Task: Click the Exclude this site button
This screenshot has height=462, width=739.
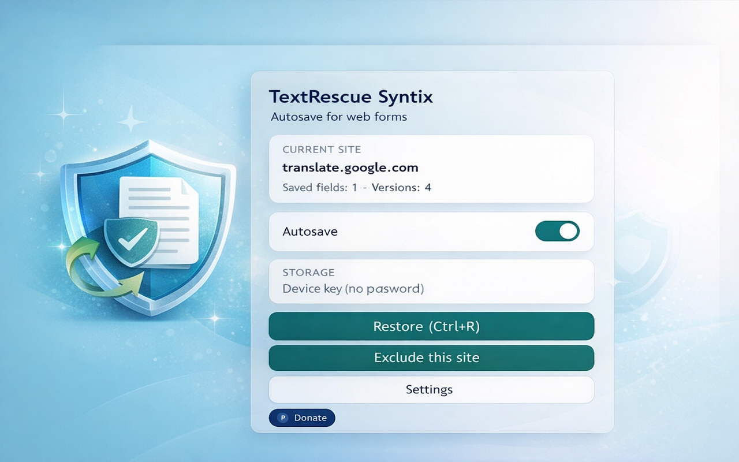Action: 431,357
